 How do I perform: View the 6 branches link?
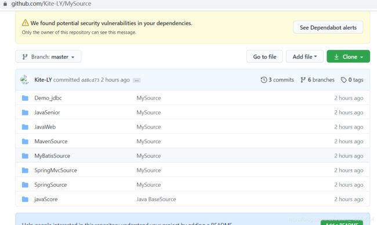pos(321,80)
